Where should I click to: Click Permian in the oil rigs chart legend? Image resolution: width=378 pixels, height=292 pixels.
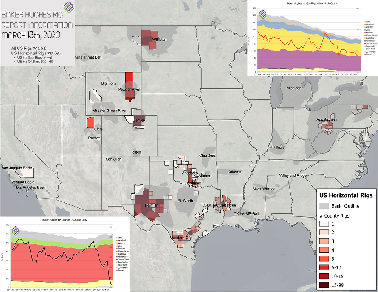[x=121, y=249]
